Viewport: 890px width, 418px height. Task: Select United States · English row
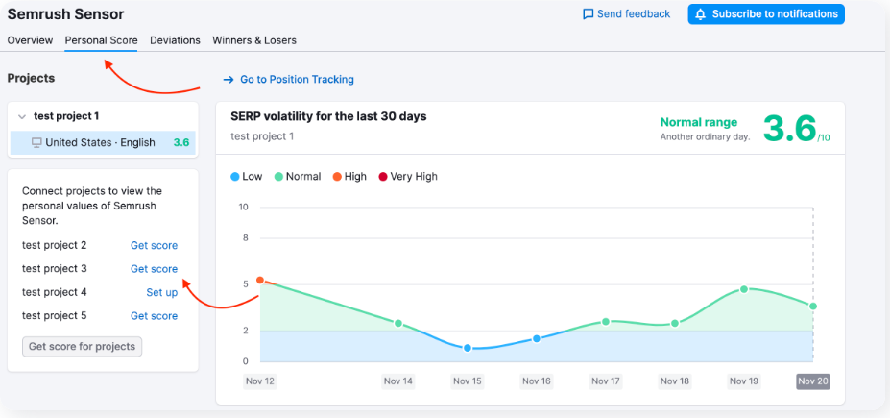[x=103, y=142]
